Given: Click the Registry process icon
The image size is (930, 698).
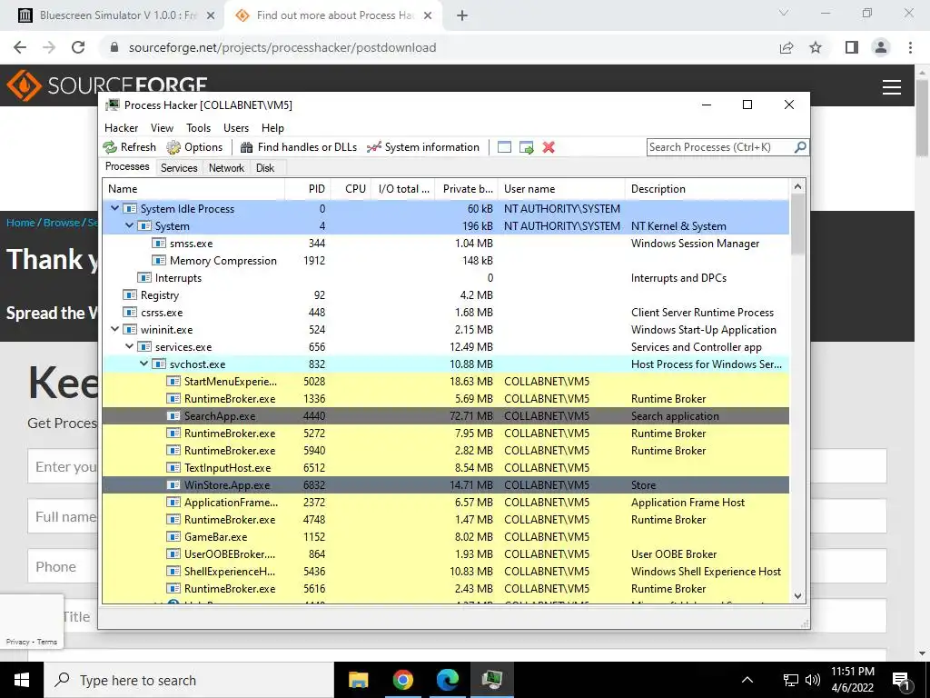Looking at the screenshot, I should (x=129, y=295).
